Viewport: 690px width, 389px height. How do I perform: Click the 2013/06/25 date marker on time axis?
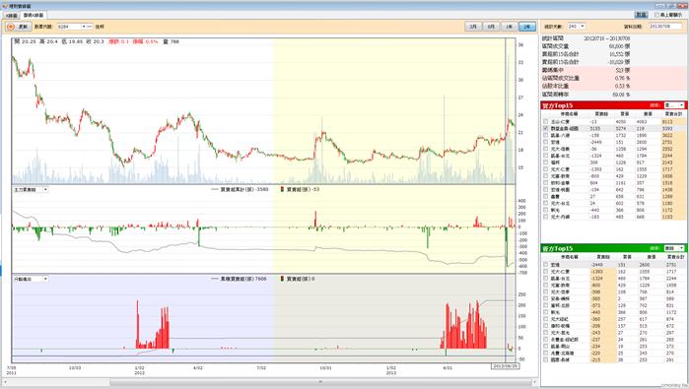pos(505,366)
